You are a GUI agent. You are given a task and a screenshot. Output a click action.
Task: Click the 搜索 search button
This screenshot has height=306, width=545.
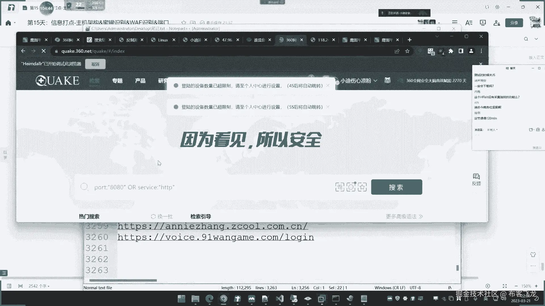396,187
